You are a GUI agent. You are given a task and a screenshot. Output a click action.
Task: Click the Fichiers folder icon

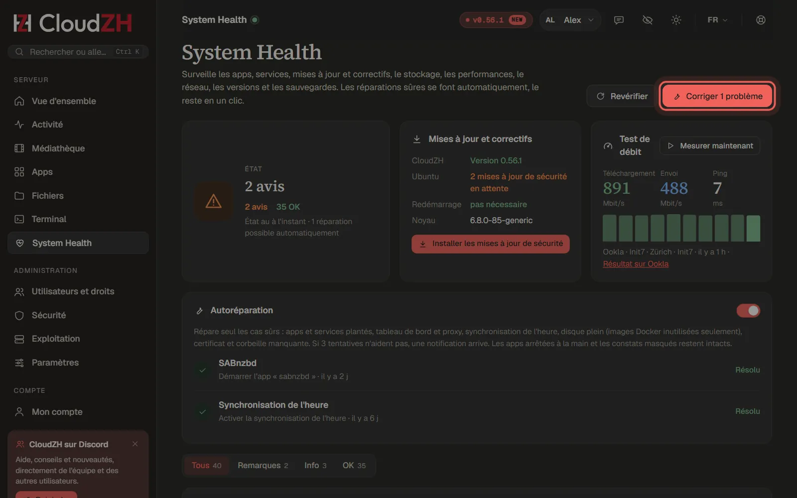19,196
